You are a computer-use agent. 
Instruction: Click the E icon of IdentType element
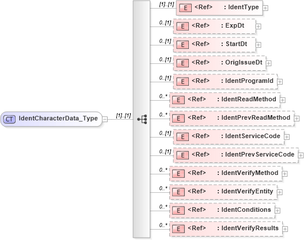pos(185,8)
